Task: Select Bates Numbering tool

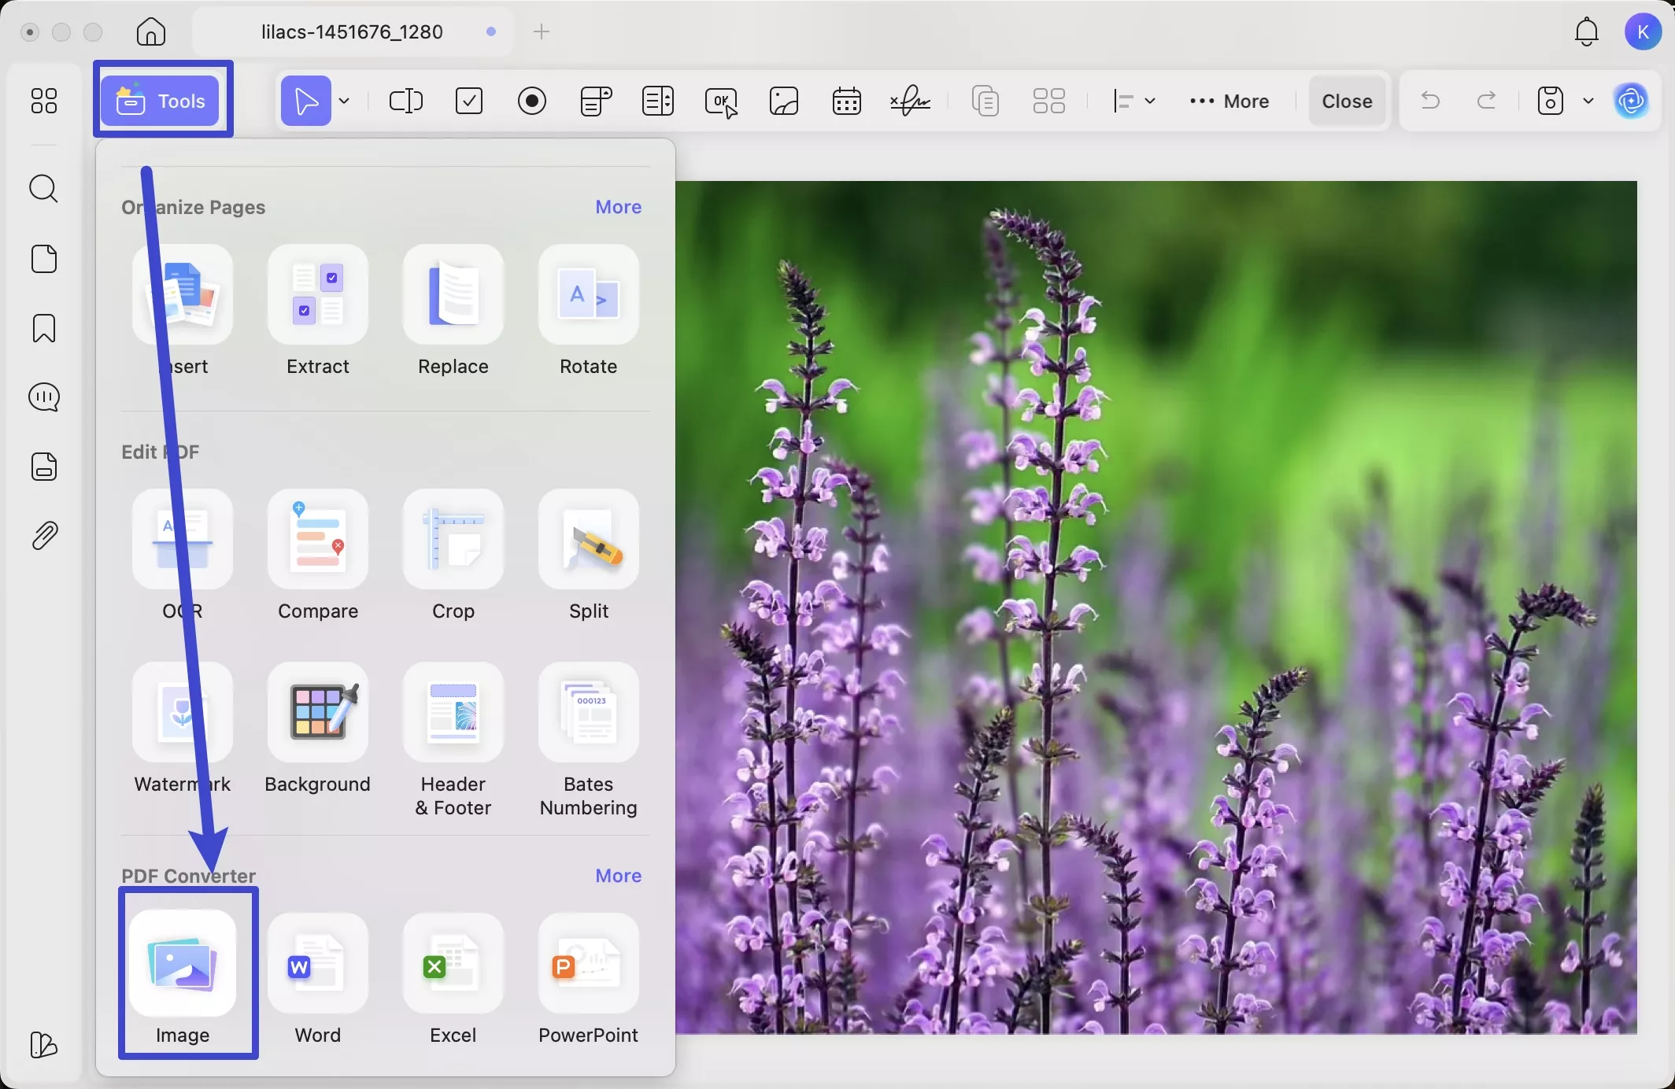Action: pyautogui.click(x=588, y=713)
